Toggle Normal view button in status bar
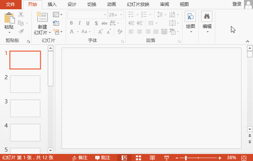This screenshot has width=253, height=161. pyautogui.click(x=124, y=158)
